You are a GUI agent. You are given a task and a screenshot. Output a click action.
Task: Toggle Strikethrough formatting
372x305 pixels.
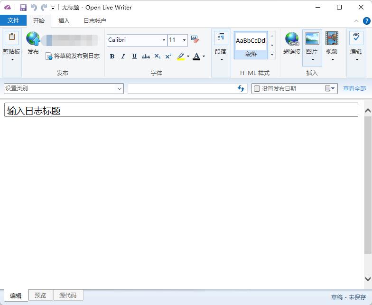pyautogui.click(x=146, y=57)
